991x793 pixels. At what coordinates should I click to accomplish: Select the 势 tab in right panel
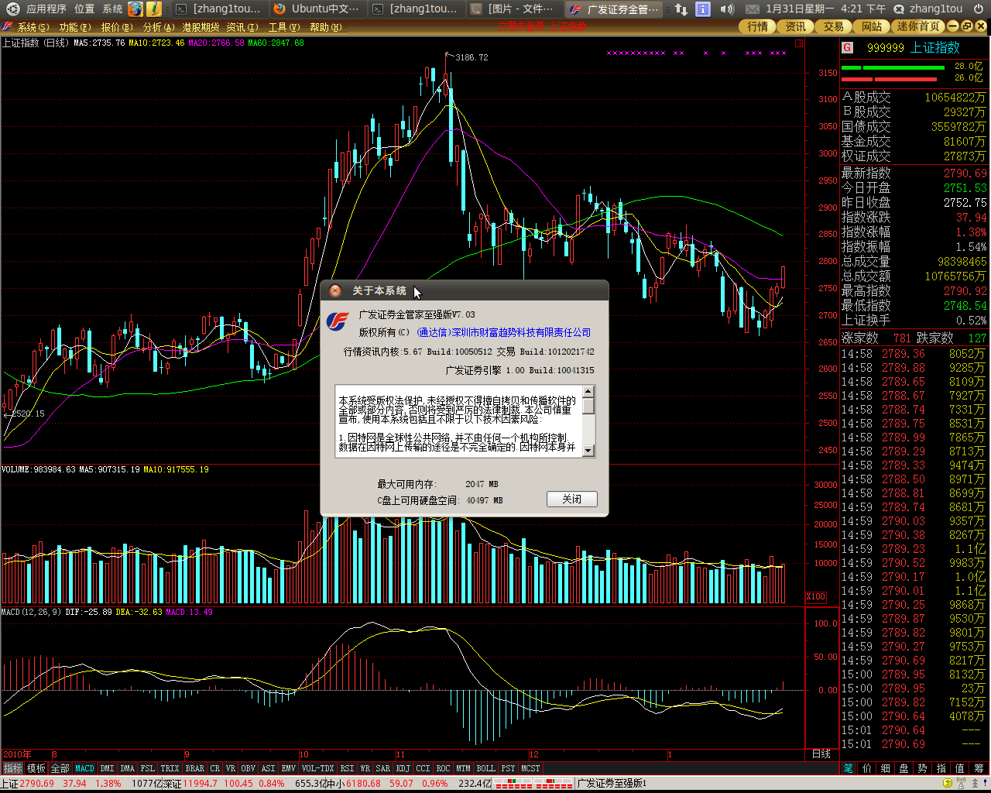(923, 768)
